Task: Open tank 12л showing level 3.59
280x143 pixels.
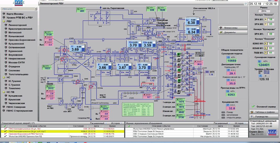Action: pos(149,44)
